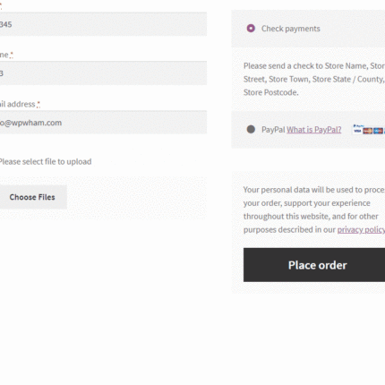Focus the email field containing wpwham.com
The height and width of the screenshot is (385, 385).
point(103,123)
